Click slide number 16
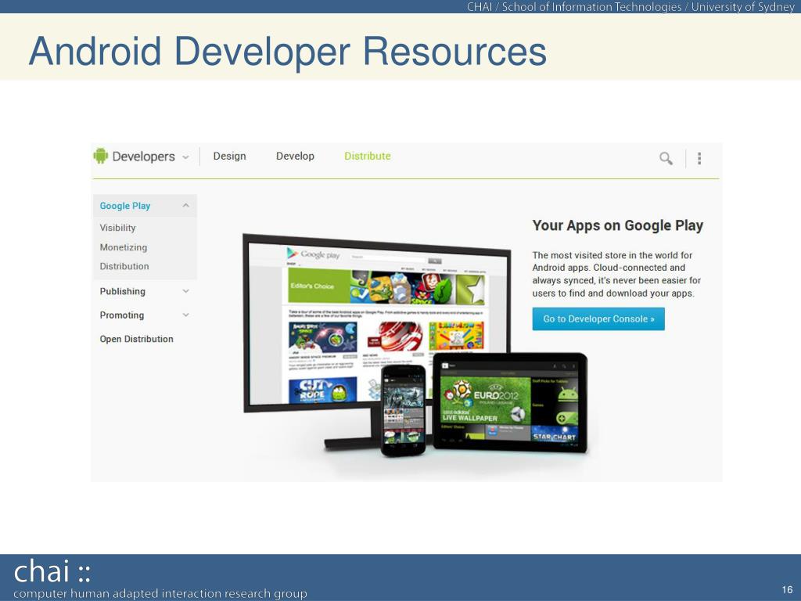Screen dimensions: 801x601 click(x=787, y=589)
